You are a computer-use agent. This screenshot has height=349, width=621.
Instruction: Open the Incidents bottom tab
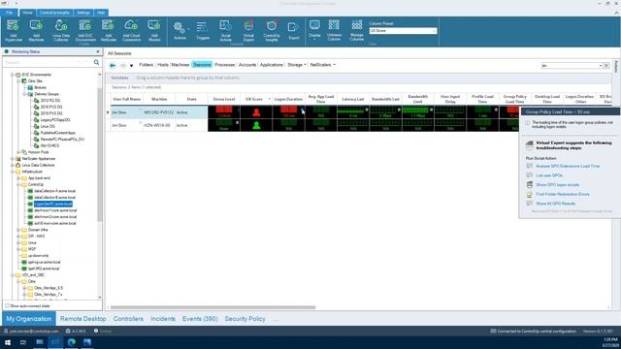(x=163, y=319)
